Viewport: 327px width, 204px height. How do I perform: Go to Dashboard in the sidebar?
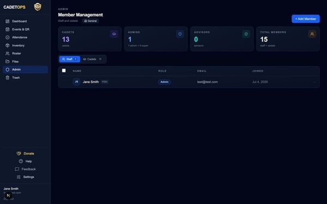[x=25, y=21]
